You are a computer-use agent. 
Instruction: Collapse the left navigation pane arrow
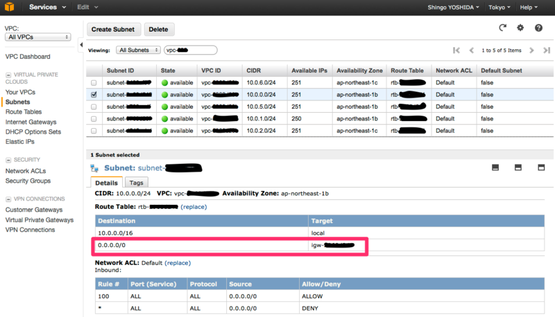(x=81, y=45)
